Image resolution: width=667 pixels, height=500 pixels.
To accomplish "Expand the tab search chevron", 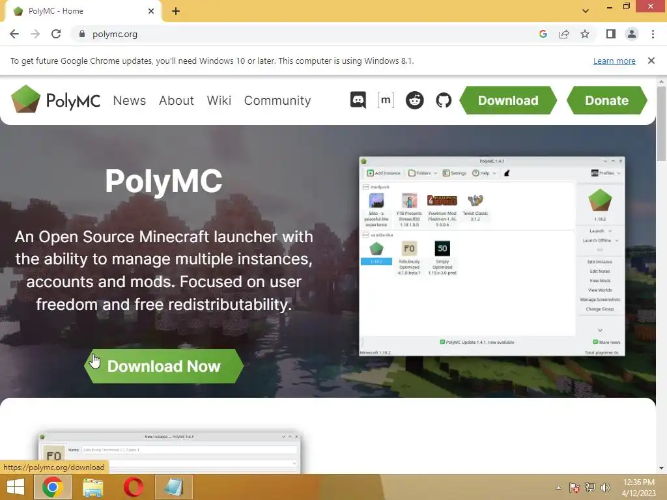I will click(586, 11).
